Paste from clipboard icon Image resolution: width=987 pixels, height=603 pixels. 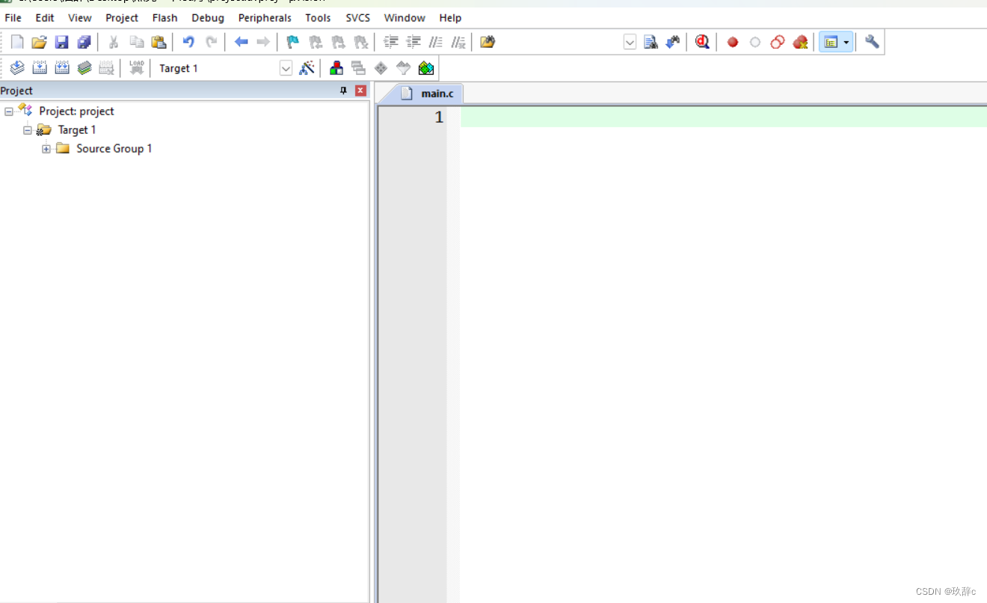(159, 42)
